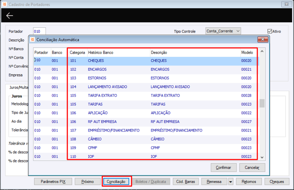The height and width of the screenshot is (190, 294).
Task: Sort by the Categoria column header
Action: pos(77,52)
